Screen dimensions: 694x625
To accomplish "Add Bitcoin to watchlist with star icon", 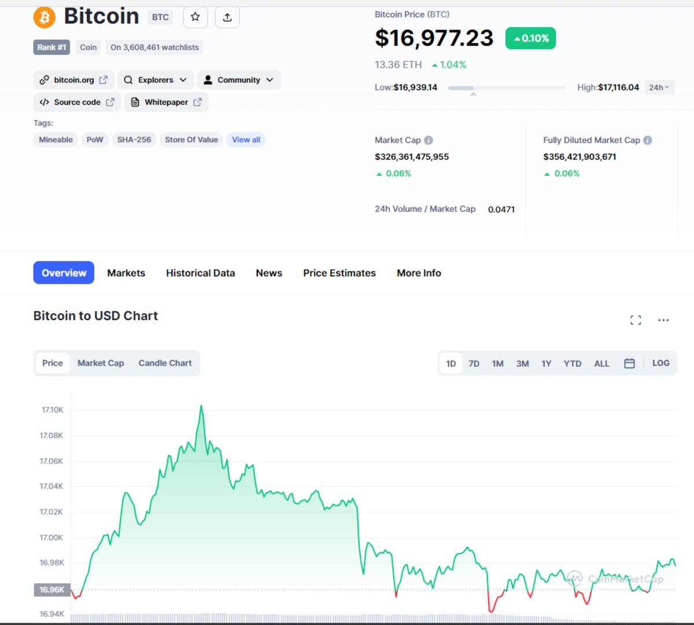I will (x=195, y=17).
